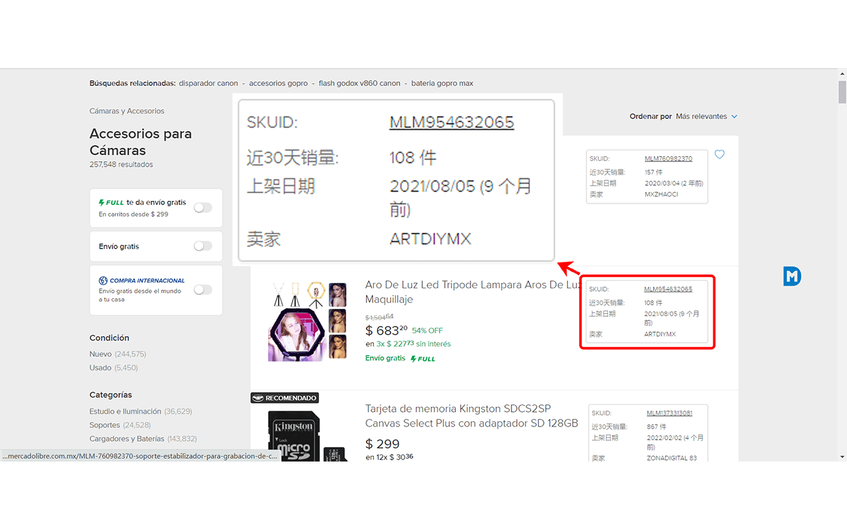Viewport: 847px width, 529px height.
Task: Click the page vertical scrollbar thumb
Action: pos(842,92)
